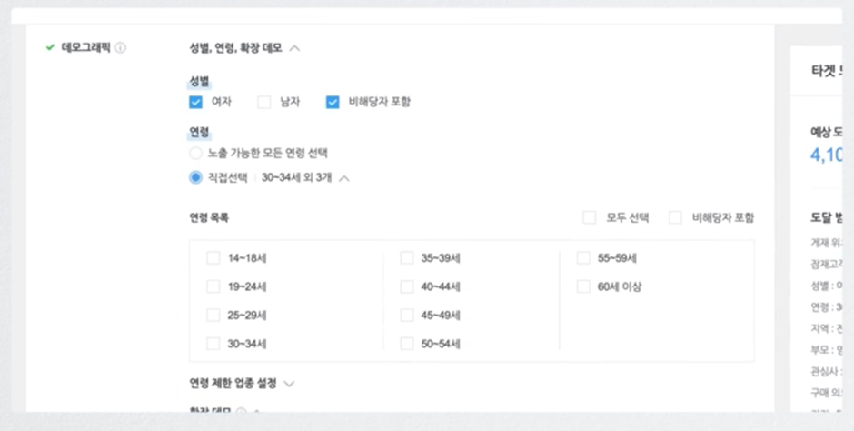Uncheck the 여자 gender checkbox

tap(195, 102)
